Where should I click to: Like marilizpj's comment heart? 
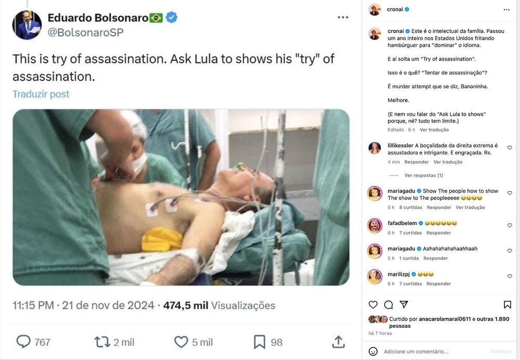tap(510, 276)
